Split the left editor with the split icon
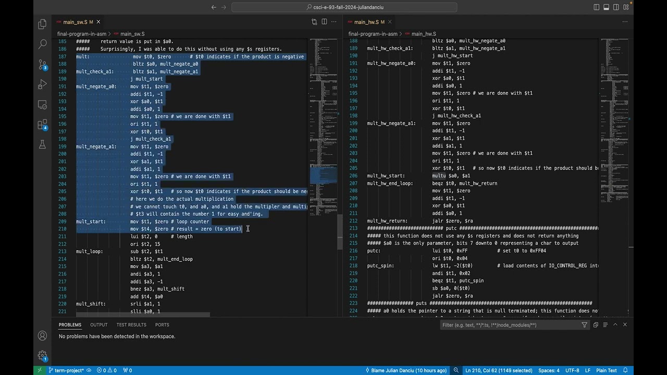The height and width of the screenshot is (375, 667). (324, 22)
